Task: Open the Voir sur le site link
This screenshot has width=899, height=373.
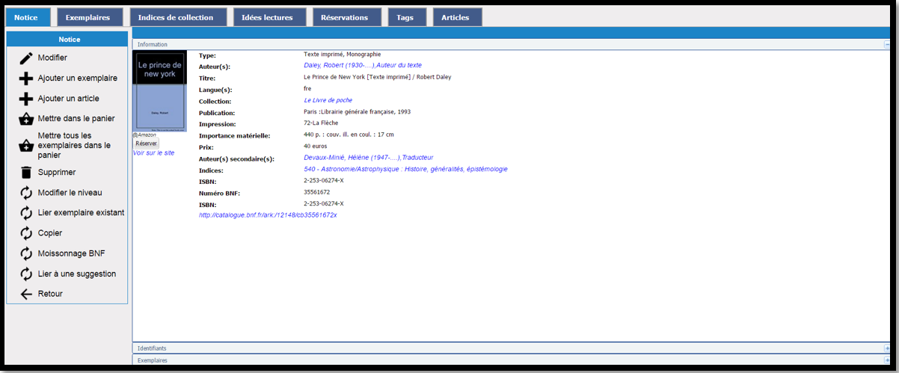Action: coord(153,152)
